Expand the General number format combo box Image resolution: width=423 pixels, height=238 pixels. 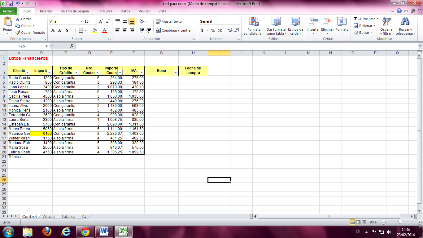tap(238, 21)
